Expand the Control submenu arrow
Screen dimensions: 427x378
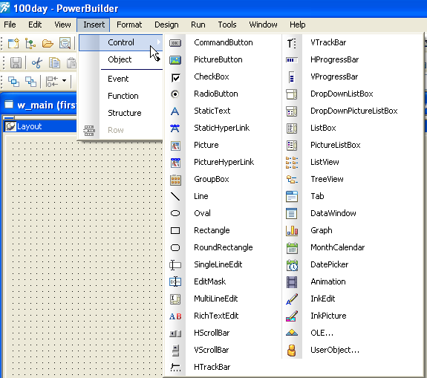coord(159,42)
